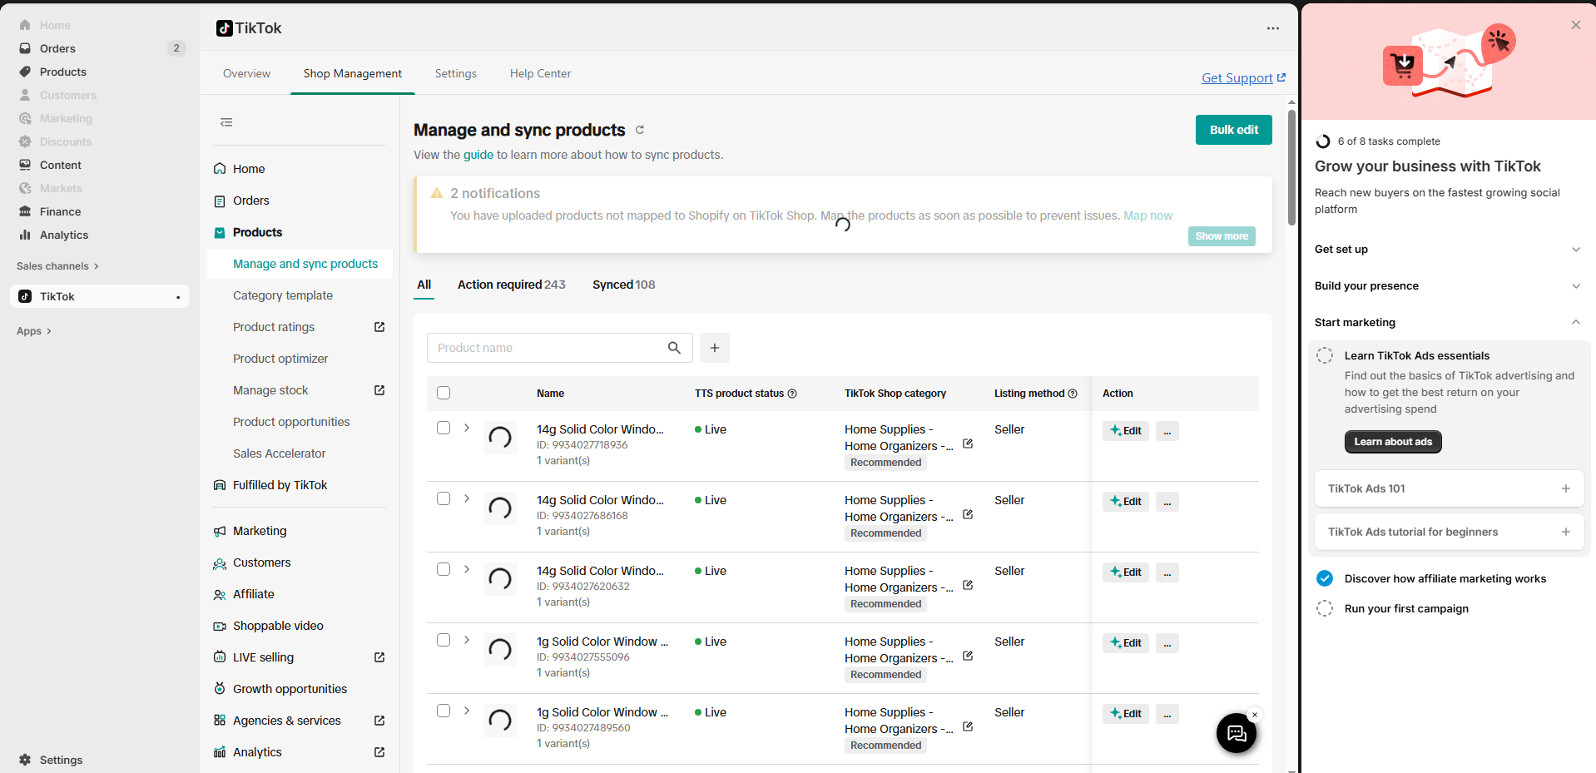1596x773 pixels.
Task: Close the Grow your business side panel
Action: (x=1576, y=25)
